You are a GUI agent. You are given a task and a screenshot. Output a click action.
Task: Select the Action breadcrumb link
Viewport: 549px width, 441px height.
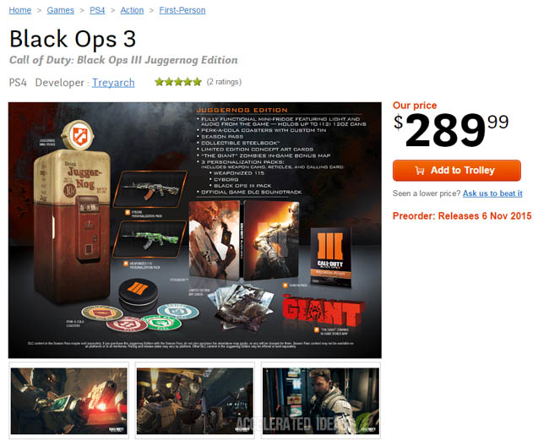point(132,10)
